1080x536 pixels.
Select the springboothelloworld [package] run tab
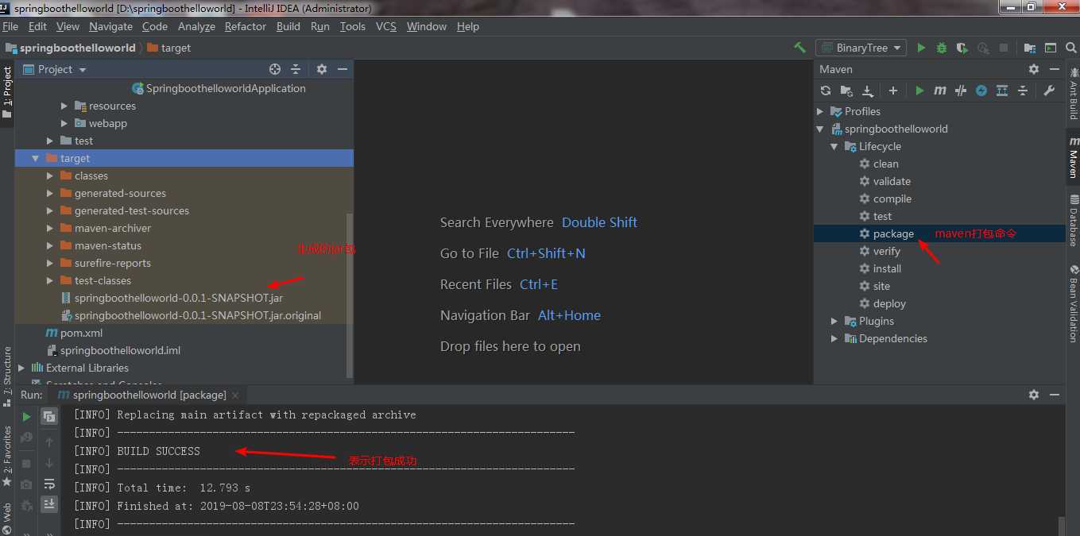[x=149, y=395]
